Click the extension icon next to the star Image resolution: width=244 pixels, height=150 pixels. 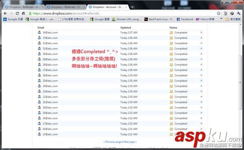point(226,13)
